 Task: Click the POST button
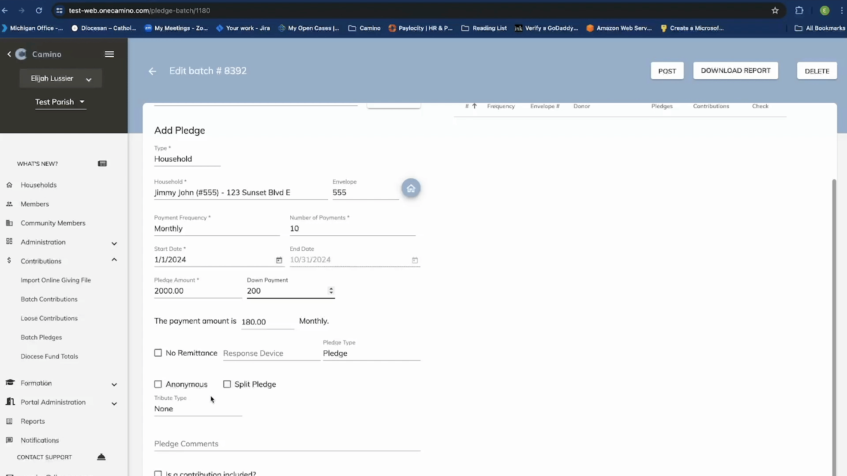[x=667, y=71]
